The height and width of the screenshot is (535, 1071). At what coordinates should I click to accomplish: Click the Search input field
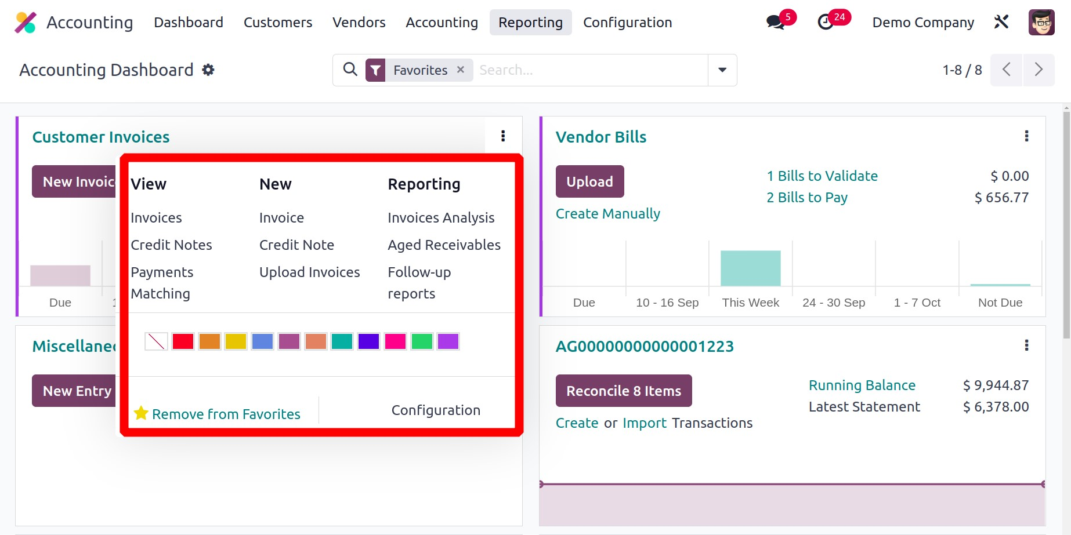click(589, 70)
